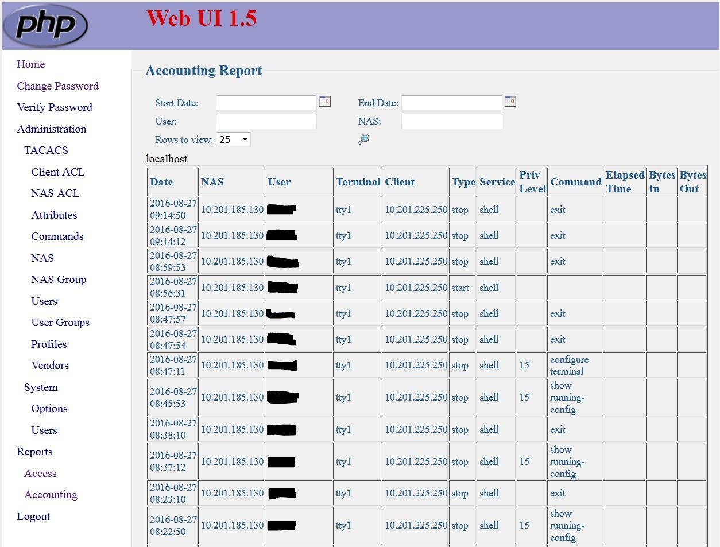Click the magnifying glass to run the search
This screenshot has width=720, height=547.
click(363, 139)
